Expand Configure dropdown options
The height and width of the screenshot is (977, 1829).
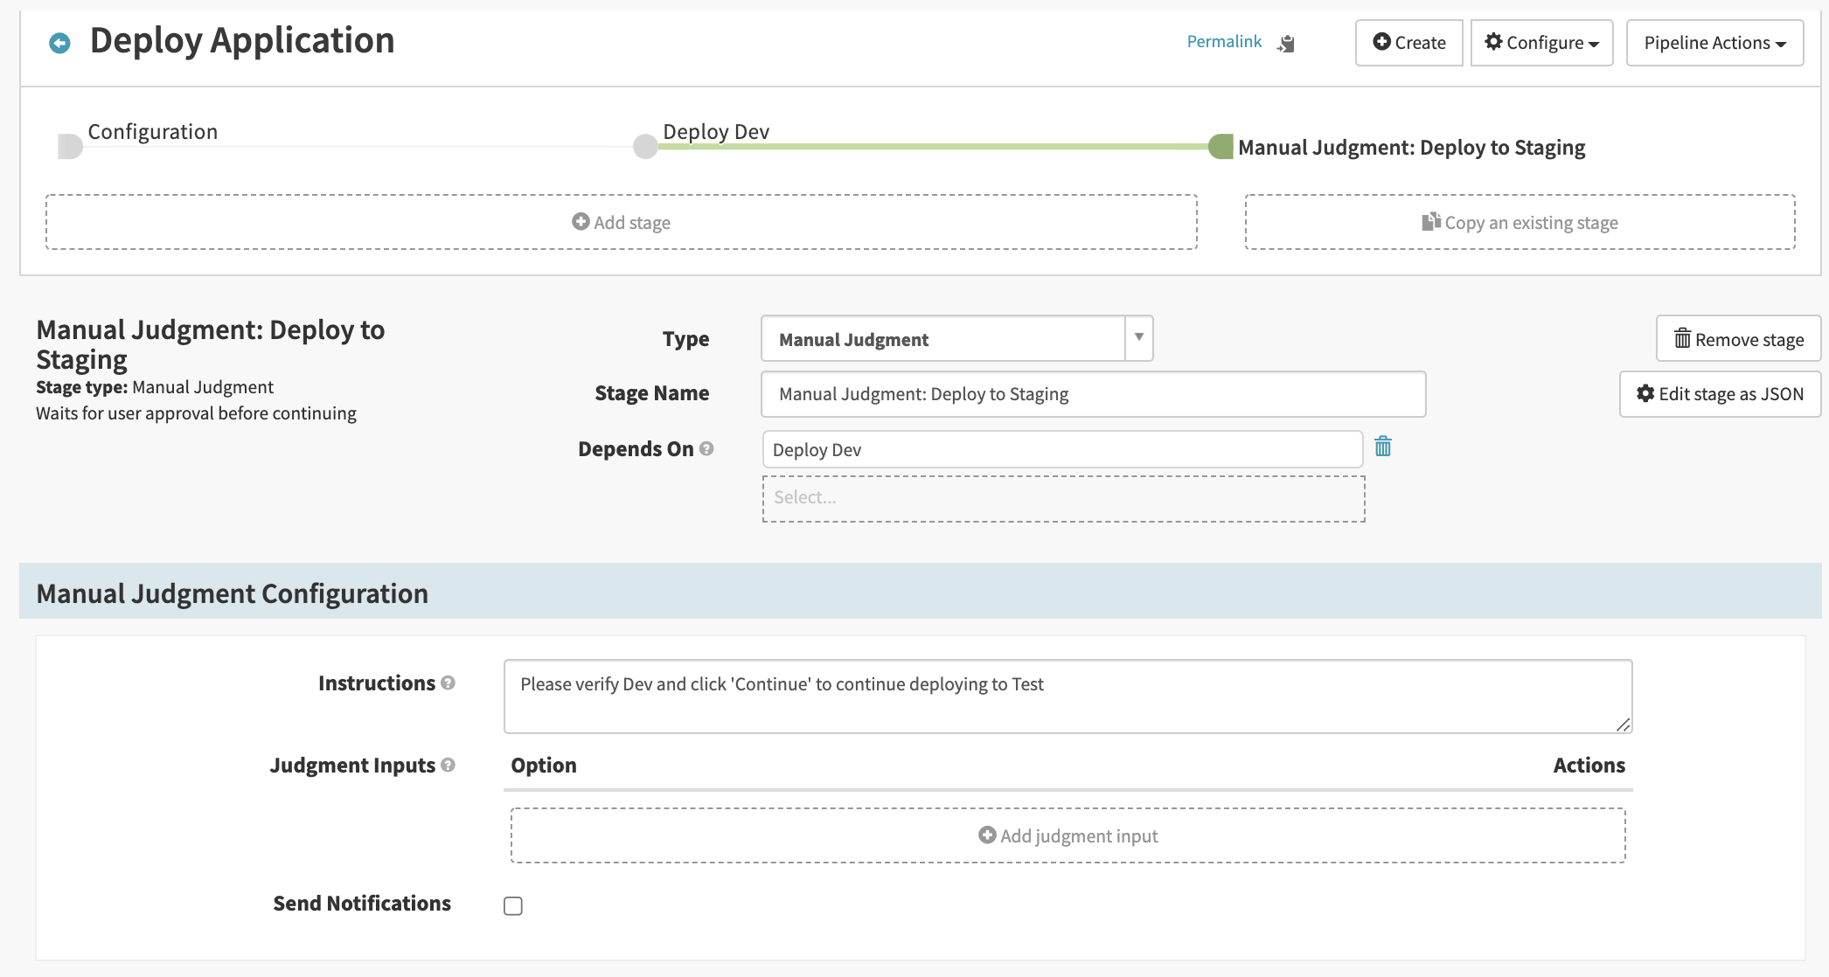point(1541,41)
